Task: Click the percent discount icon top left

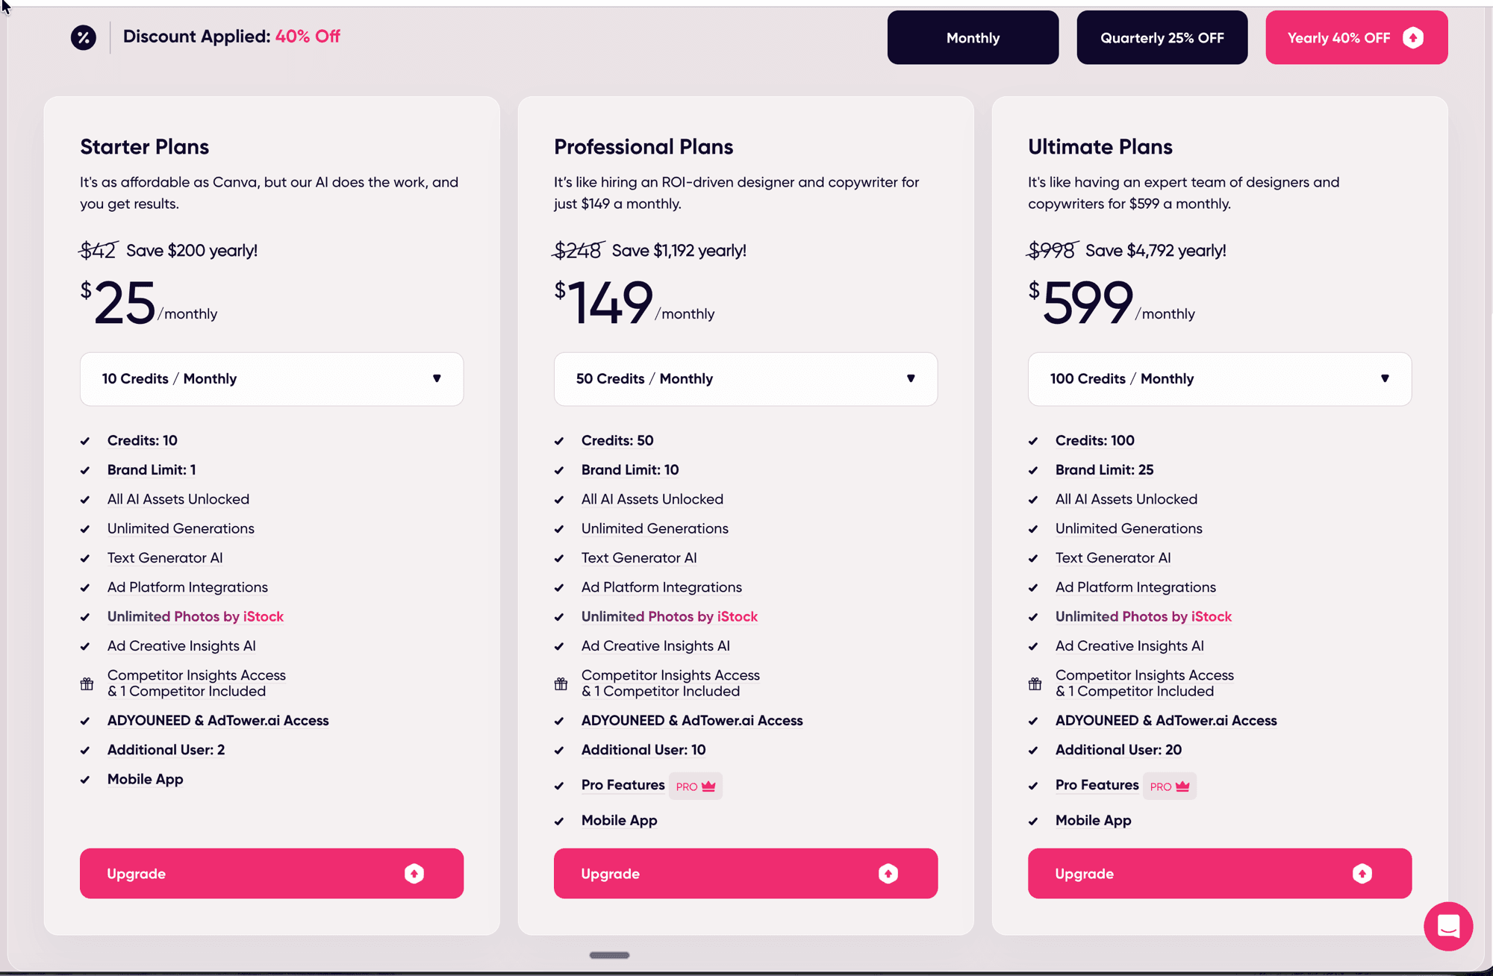Action: (x=83, y=37)
